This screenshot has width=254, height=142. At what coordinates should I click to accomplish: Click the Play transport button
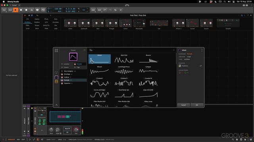[x=15, y=10]
